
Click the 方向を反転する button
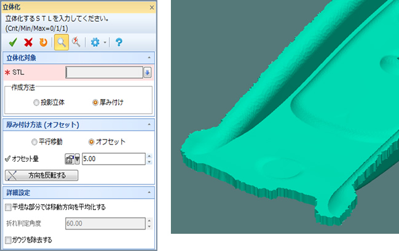click(x=41, y=175)
